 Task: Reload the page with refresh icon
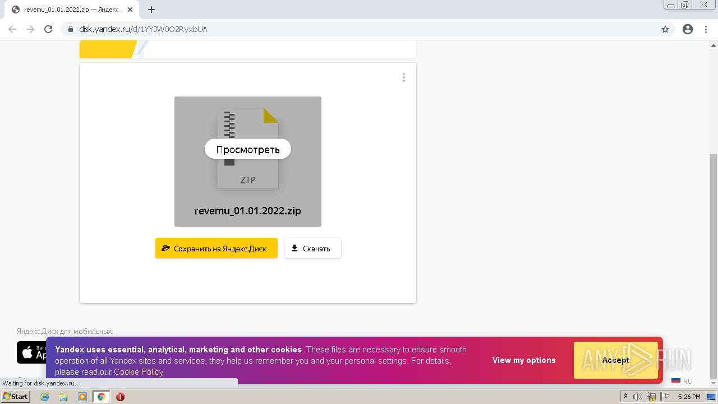tap(48, 29)
